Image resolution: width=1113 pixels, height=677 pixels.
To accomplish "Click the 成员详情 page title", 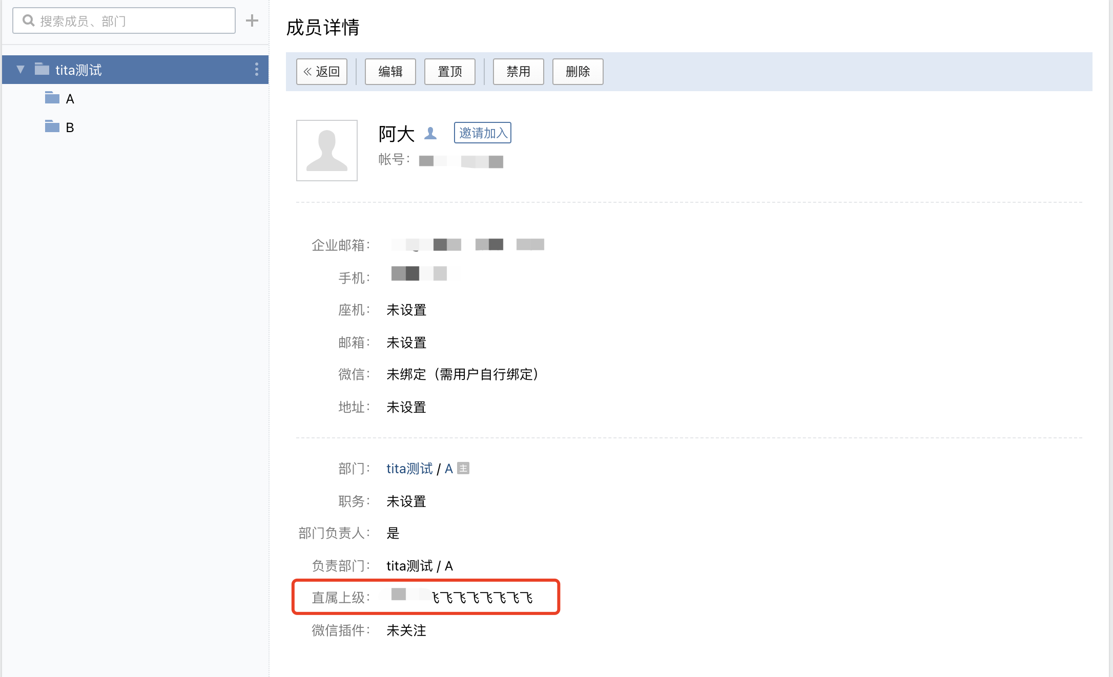I will (x=323, y=27).
